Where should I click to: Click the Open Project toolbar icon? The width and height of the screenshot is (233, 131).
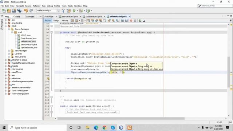14,11
